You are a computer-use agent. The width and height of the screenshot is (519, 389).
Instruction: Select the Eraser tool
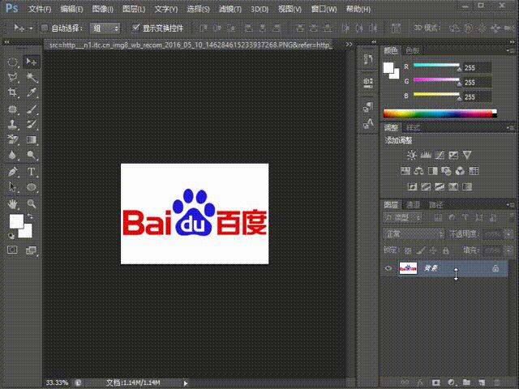coord(13,139)
